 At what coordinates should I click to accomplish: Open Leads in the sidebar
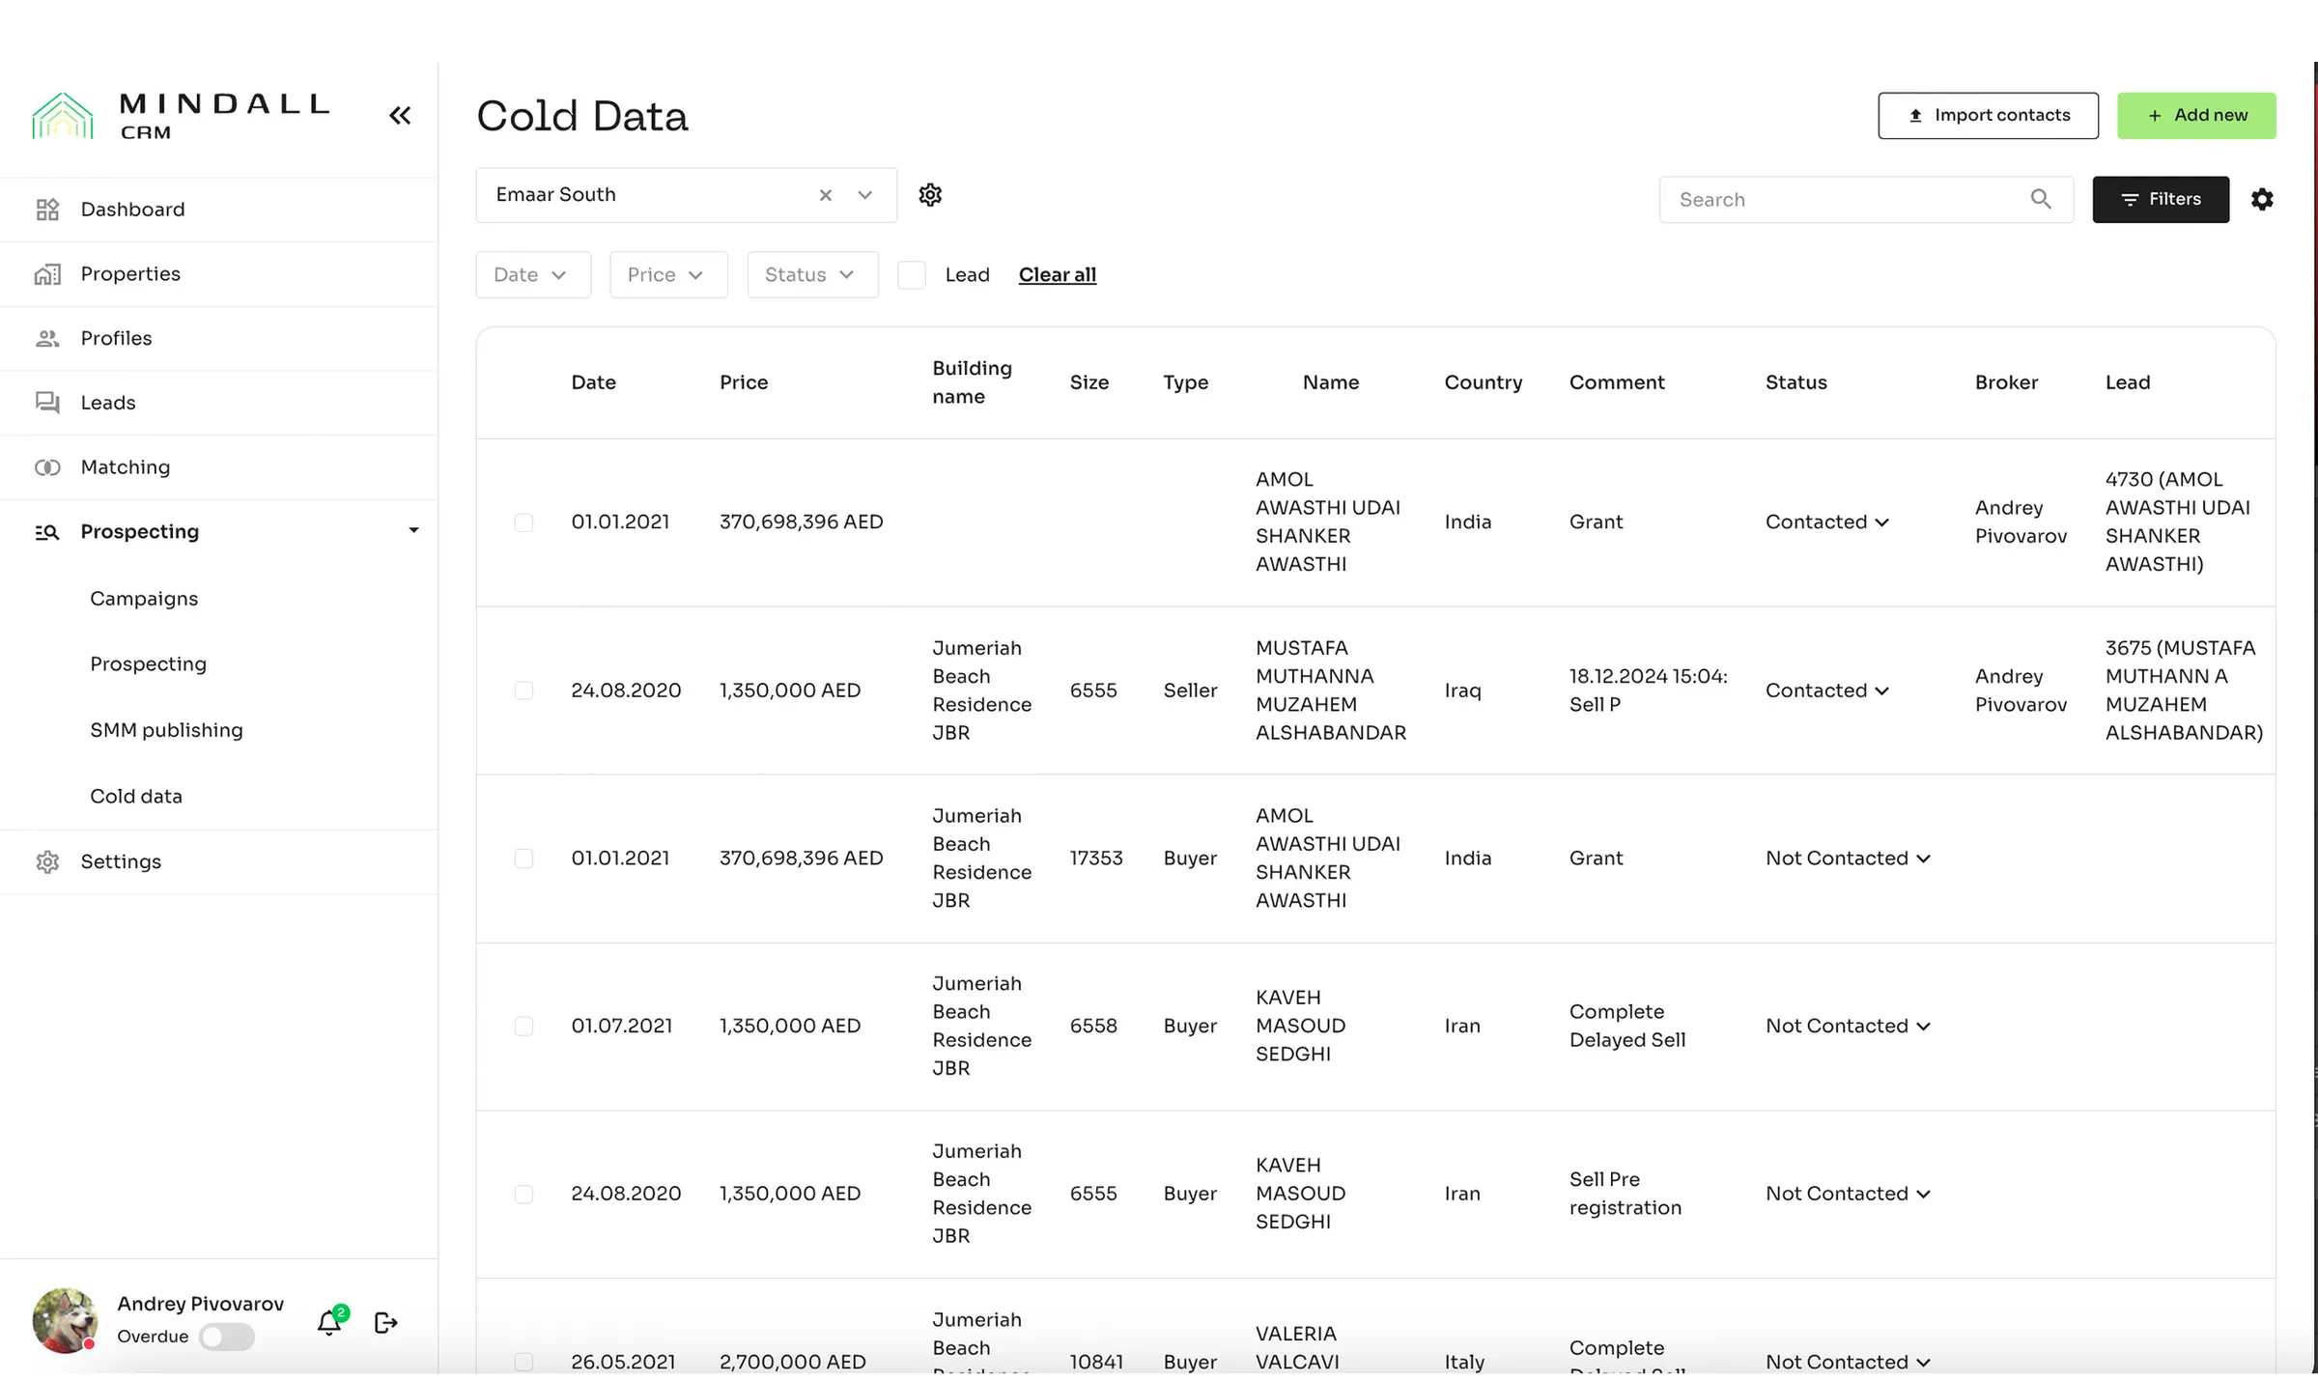[108, 403]
